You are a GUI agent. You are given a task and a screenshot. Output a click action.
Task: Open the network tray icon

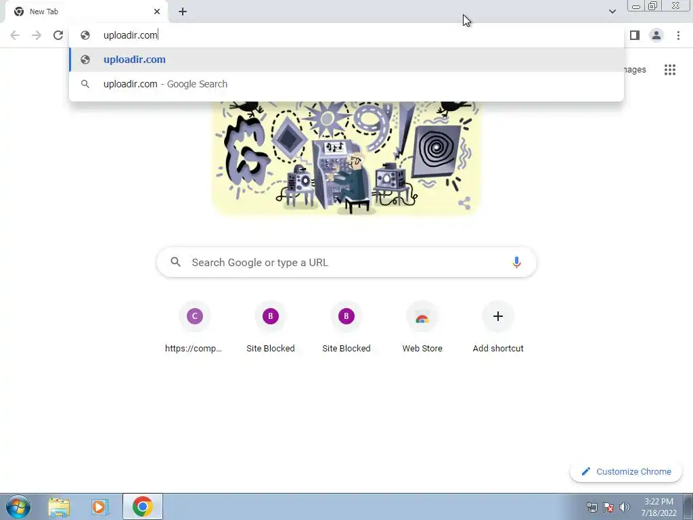point(591,507)
